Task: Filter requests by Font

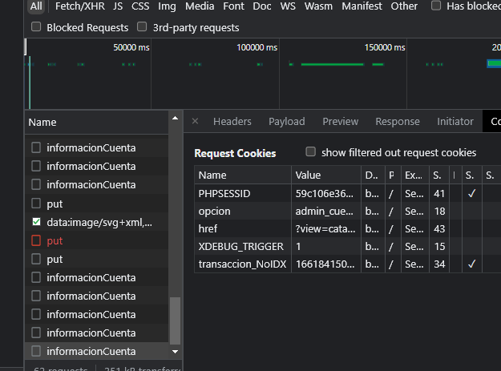Action: [x=233, y=6]
